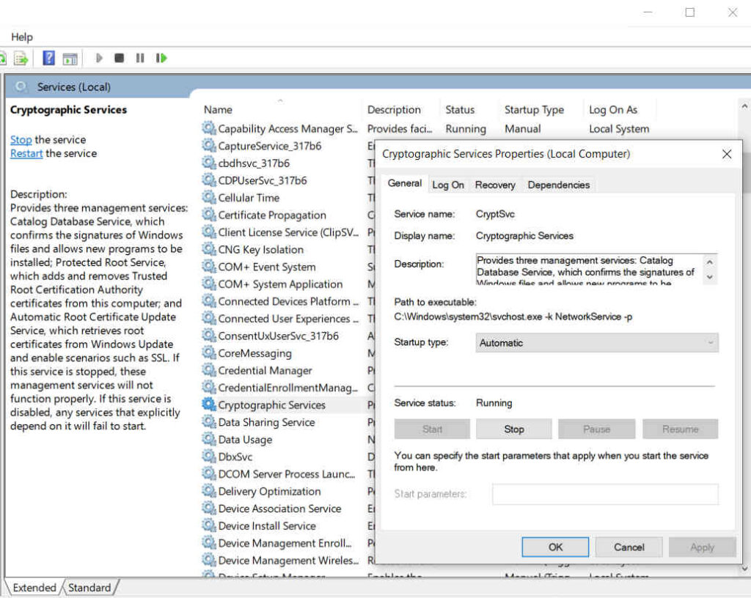751x598 pixels.
Task: Click the Export List toolbar icon
Action: (21, 59)
